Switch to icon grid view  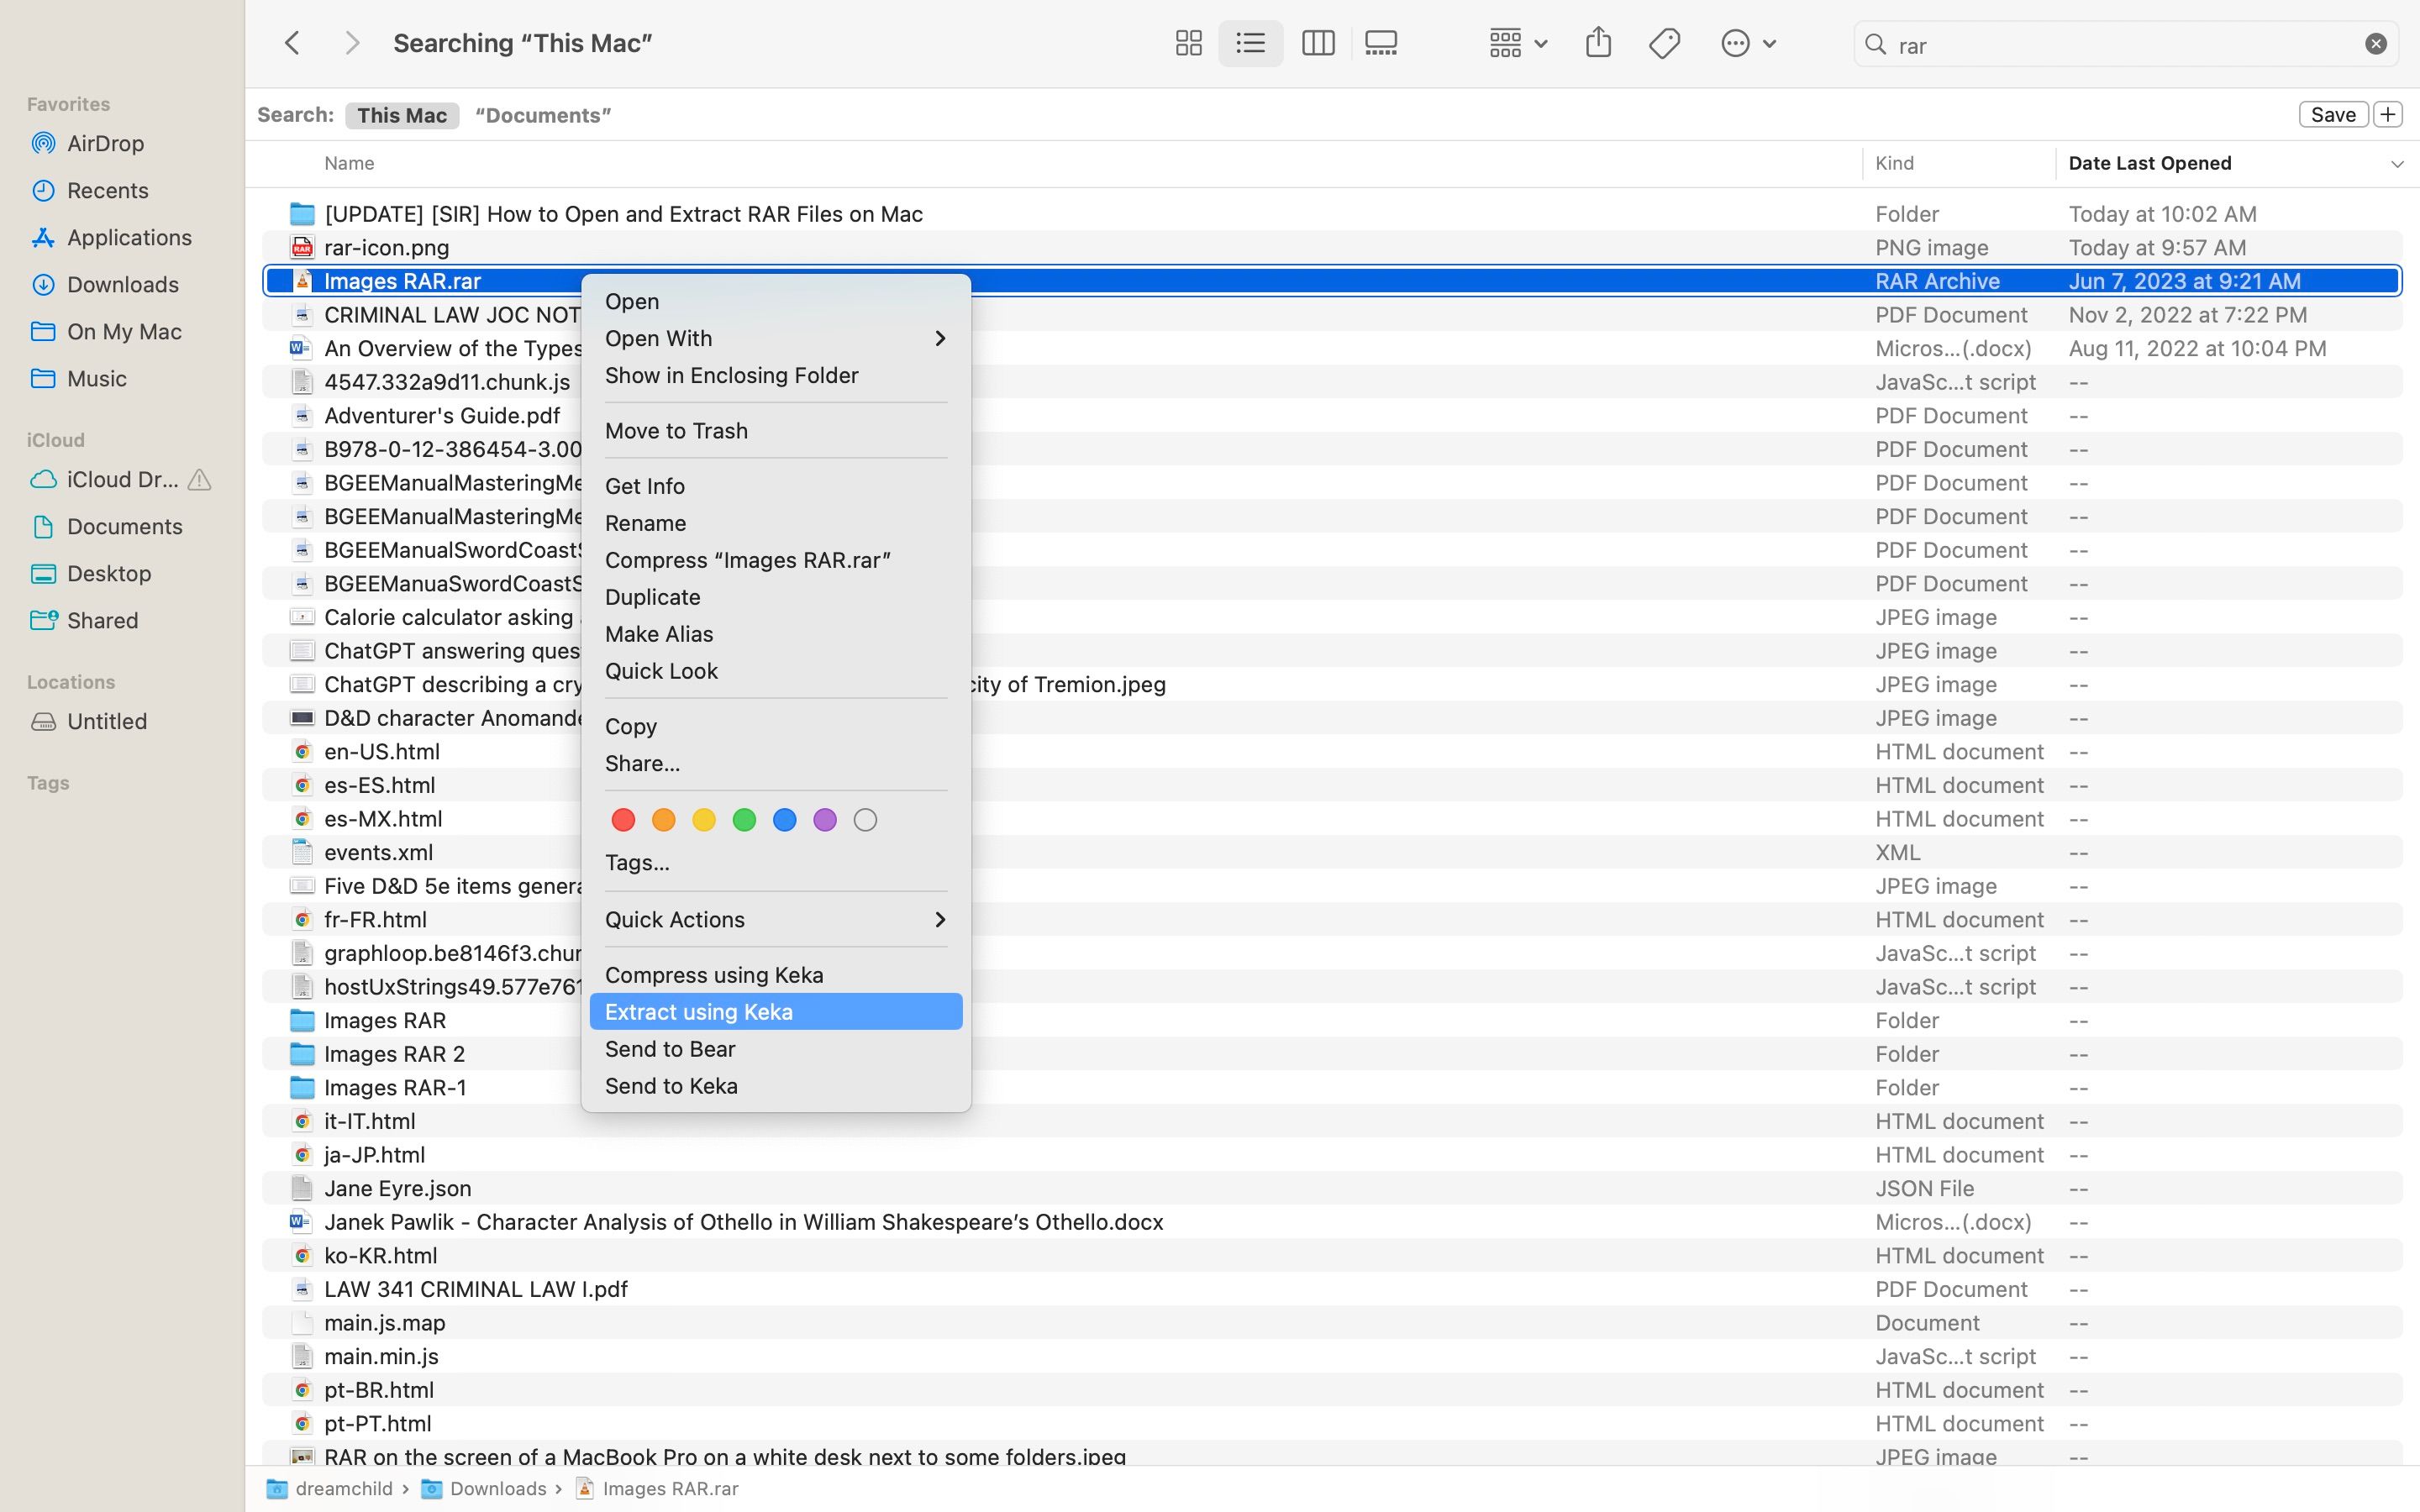pyautogui.click(x=1188, y=43)
